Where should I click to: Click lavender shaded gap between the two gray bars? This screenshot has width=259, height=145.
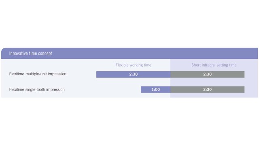click(207, 82)
